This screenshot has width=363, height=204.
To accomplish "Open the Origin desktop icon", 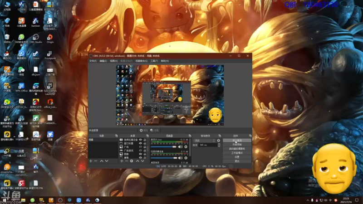I will (50, 39).
